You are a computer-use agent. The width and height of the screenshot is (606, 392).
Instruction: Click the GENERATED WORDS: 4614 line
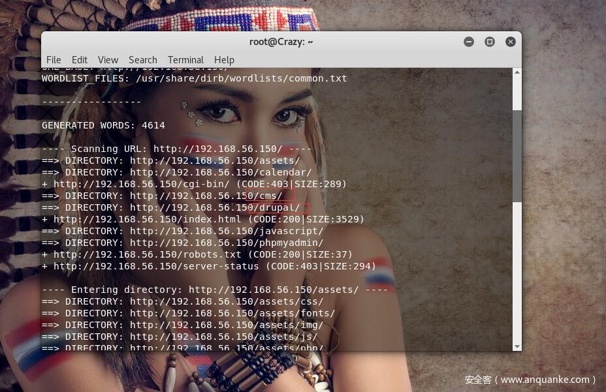[x=103, y=125]
